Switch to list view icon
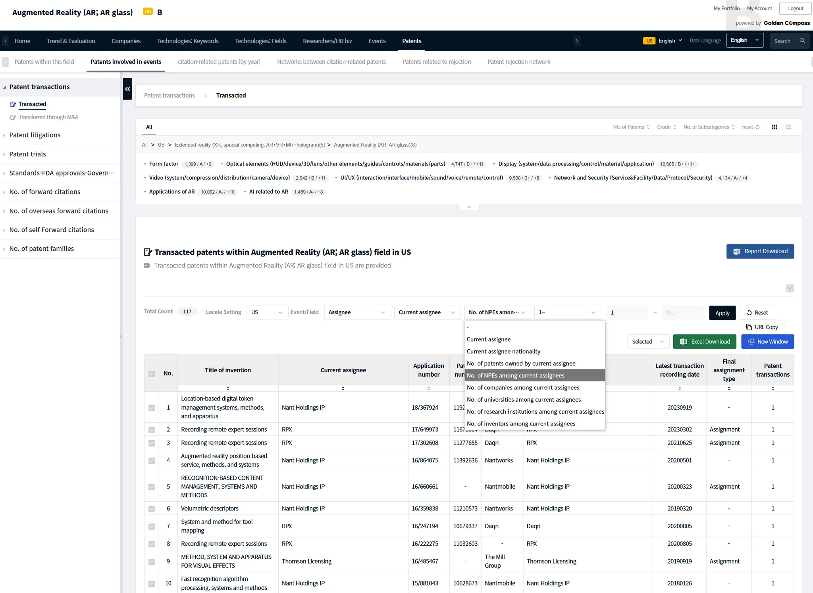This screenshot has height=593, width=813. (x=788, y=127)
